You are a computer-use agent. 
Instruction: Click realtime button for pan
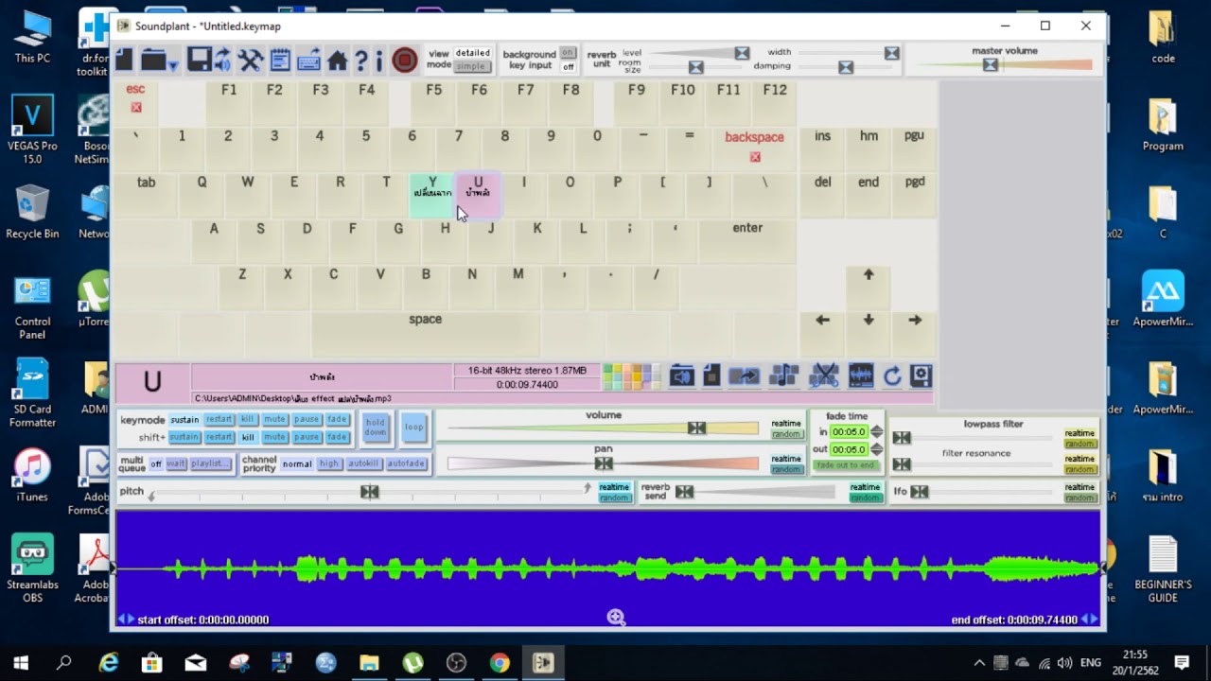coord(785,459)
